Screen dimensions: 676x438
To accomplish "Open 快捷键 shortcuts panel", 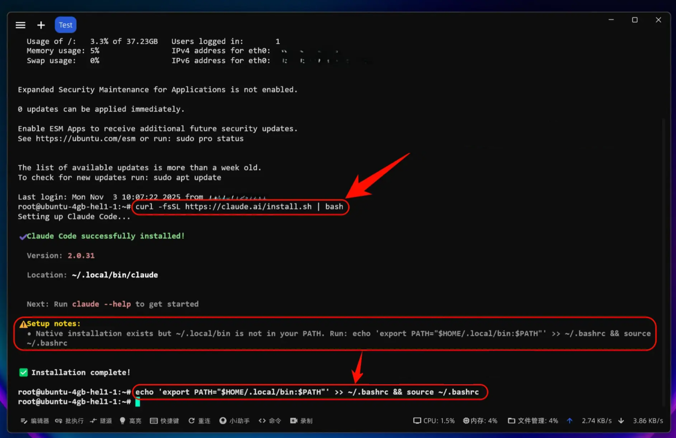I will click(164, 421).
